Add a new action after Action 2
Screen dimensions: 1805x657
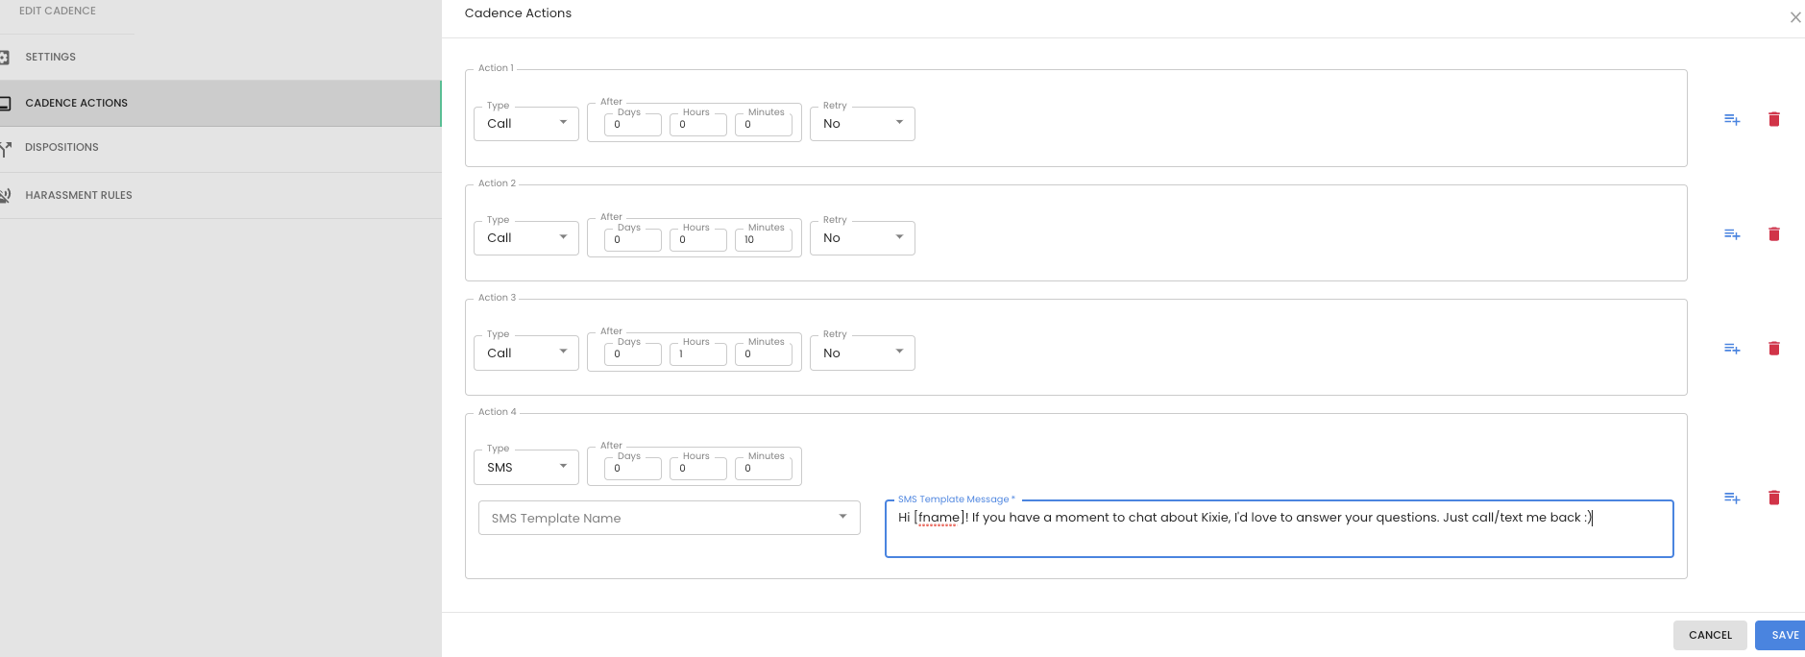[x=1732, y=234]
